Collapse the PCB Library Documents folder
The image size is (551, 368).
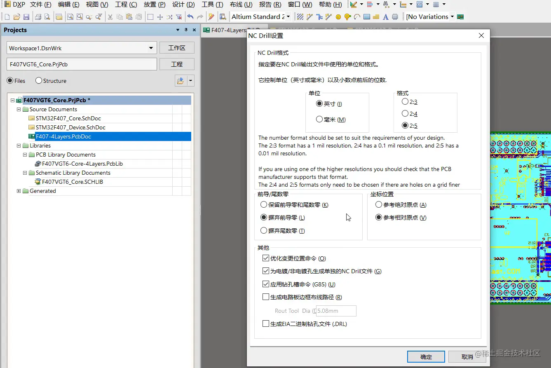[x=25, y=155]
